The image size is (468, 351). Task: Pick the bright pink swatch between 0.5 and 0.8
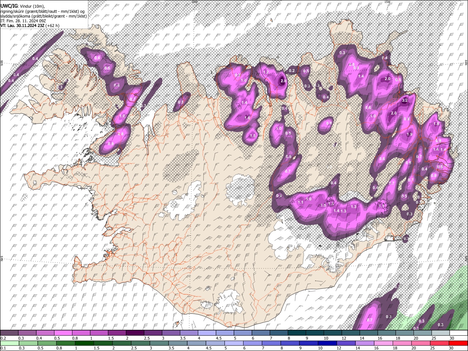point(63,333)
